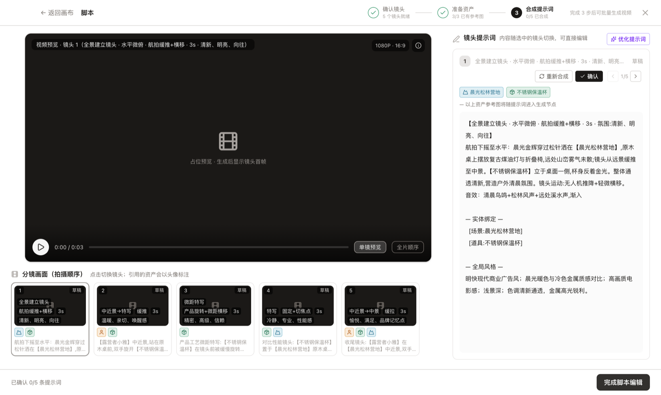
Task: Click character avatar icon under shot 2 card
Action: pos(102,332)
